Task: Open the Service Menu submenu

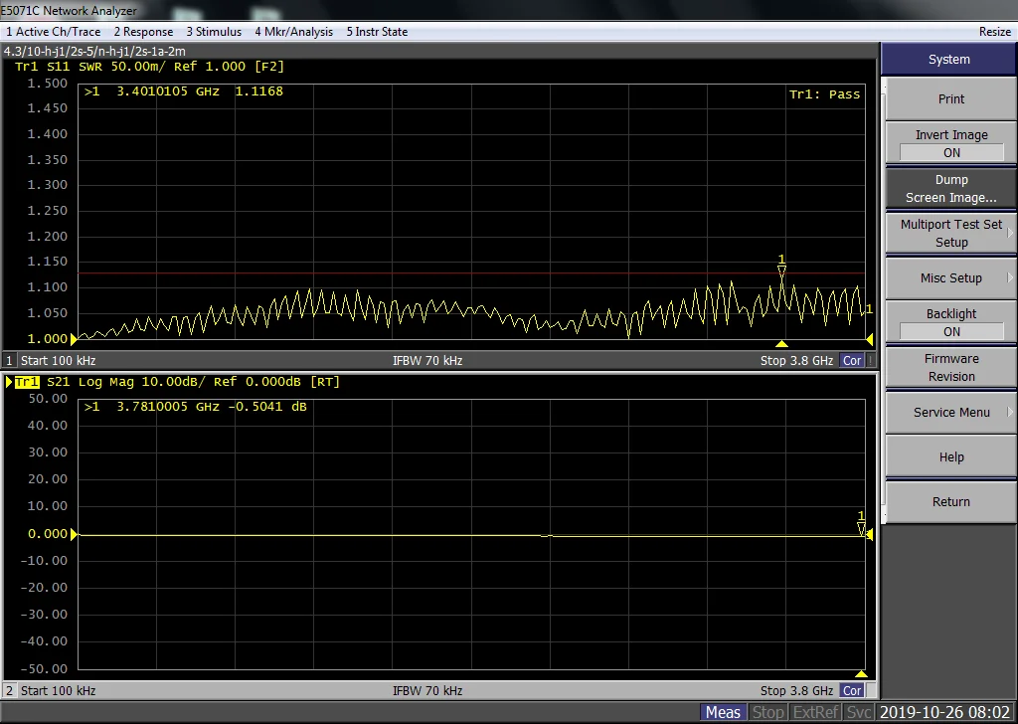Action: (x=950, y=413)
